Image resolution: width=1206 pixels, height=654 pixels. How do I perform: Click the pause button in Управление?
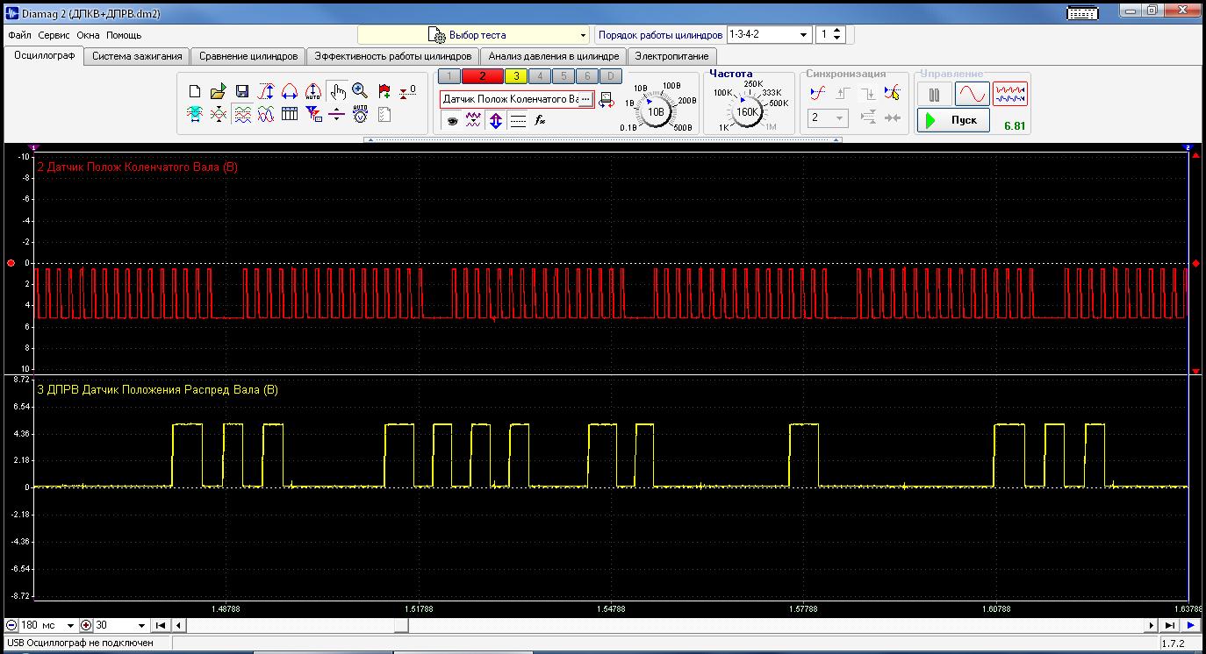[x=935, y=94]
